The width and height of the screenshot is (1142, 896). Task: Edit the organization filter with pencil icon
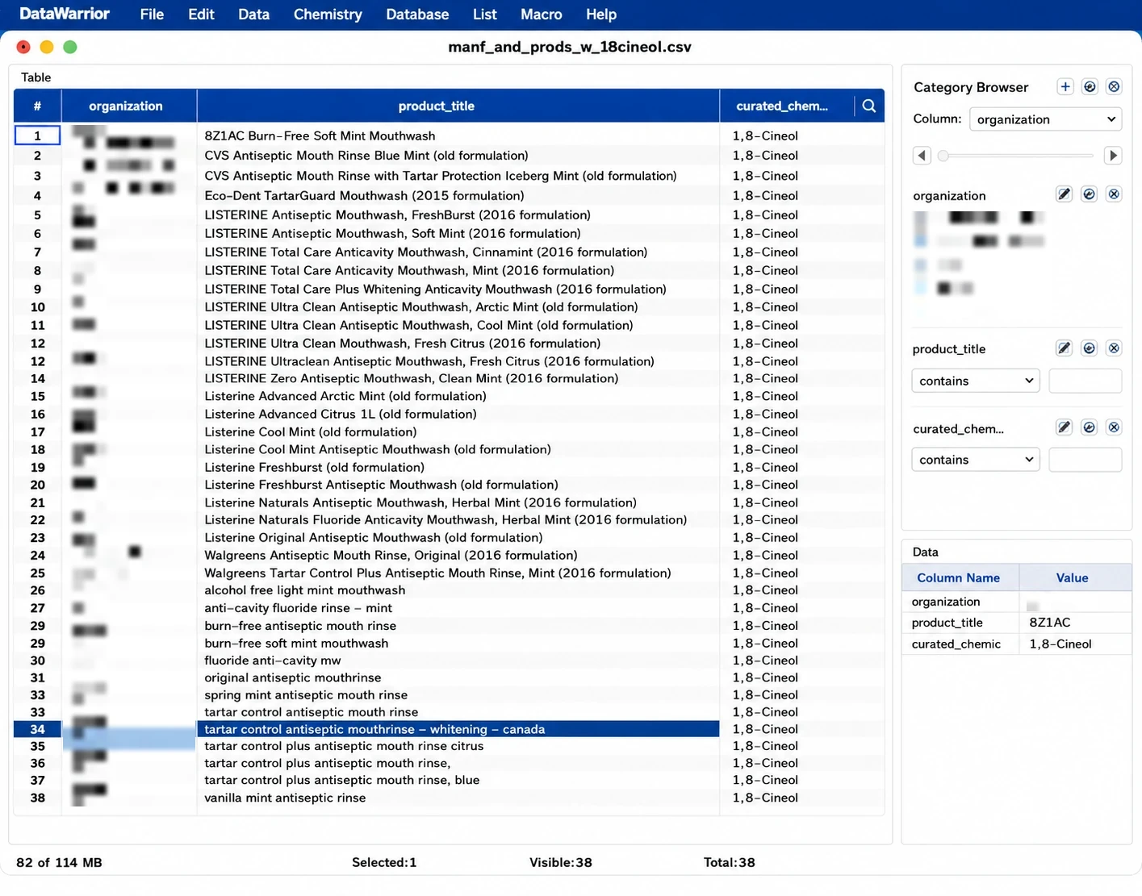1065,194
